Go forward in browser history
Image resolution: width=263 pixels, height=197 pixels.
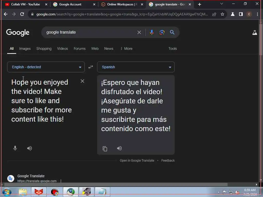(x=14, y=14)
